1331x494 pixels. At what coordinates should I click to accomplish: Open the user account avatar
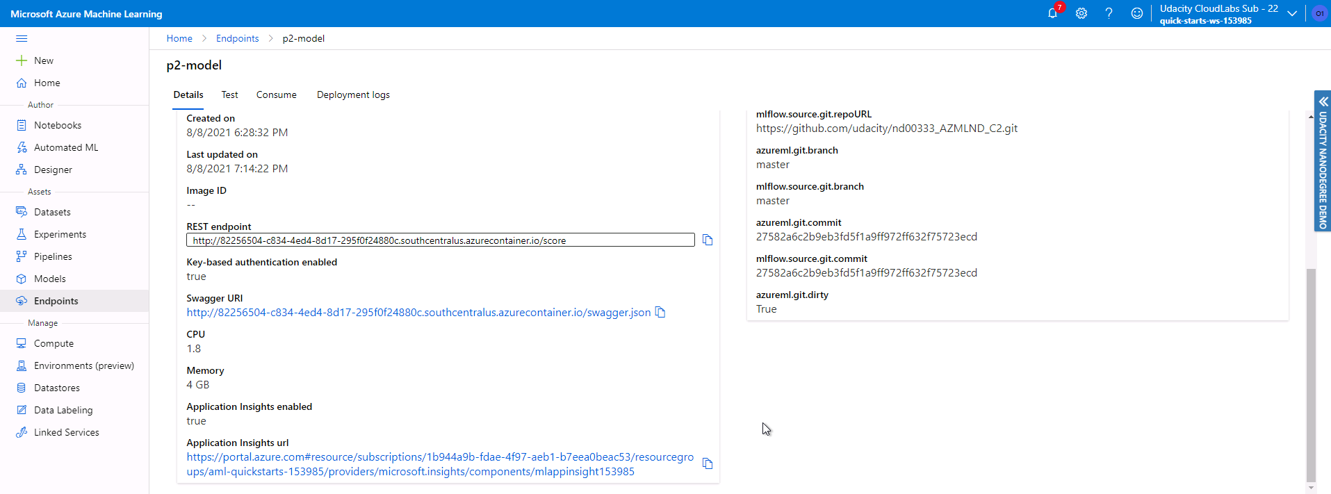[1319, 13]
